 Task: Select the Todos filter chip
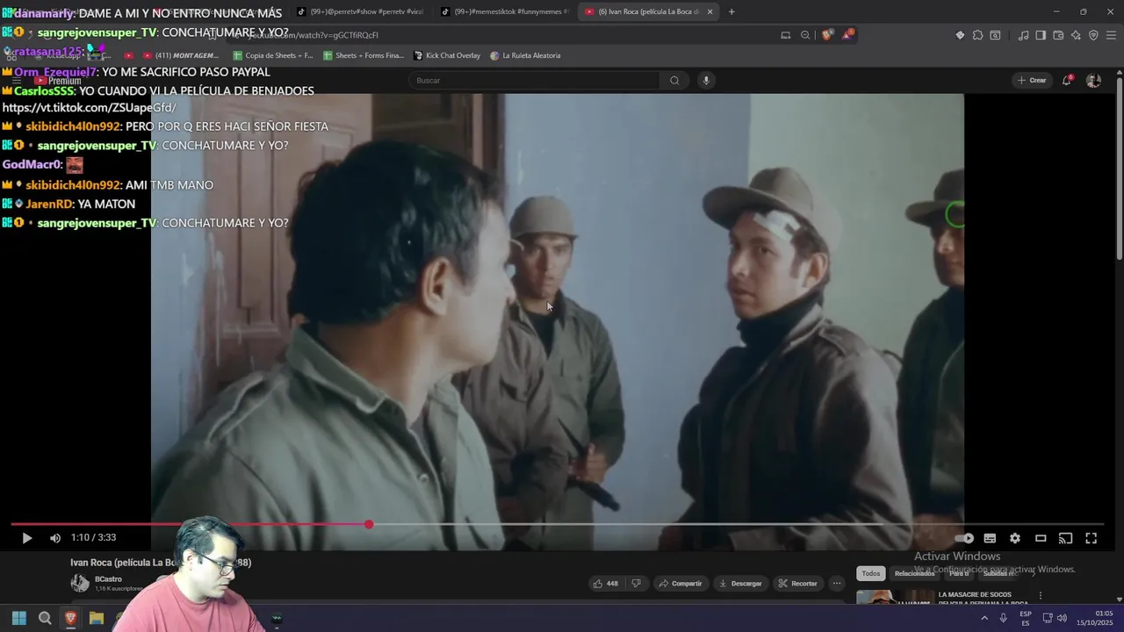[870, 573]
